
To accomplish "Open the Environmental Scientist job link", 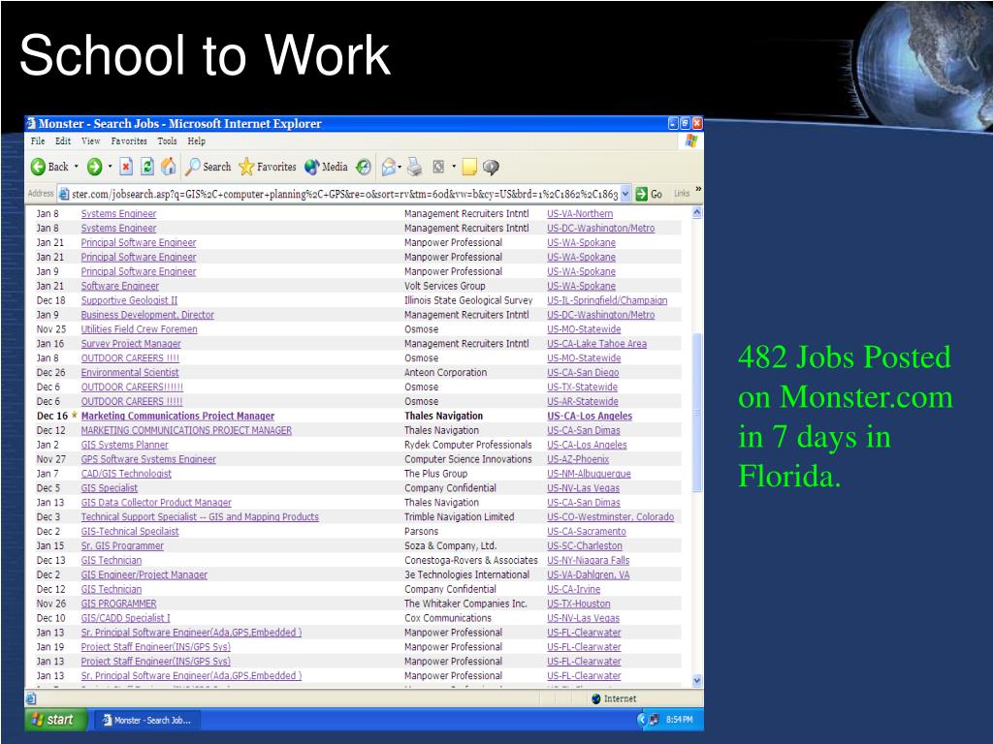I will coord(130,373).
